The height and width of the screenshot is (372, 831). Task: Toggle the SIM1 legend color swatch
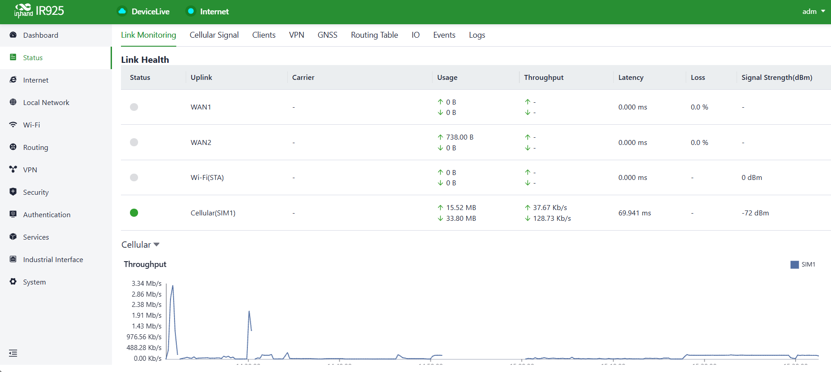coord(795,265)
